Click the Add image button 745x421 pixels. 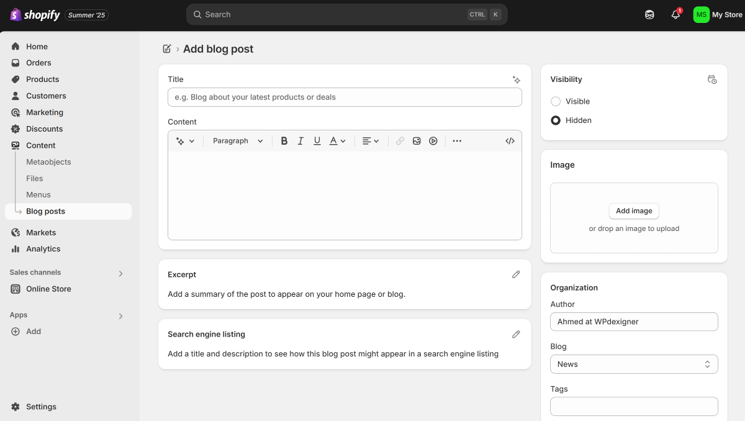(x=634, y=211)
